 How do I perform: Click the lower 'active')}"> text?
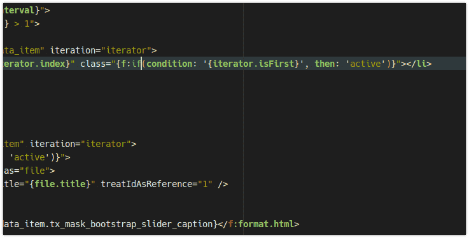click(x=40, y=157)
